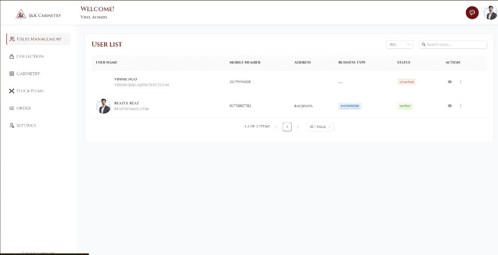Viewport: 498px width, 255px height.
Task: View details of Reazul Reaz
Action: tap(450, 106)
